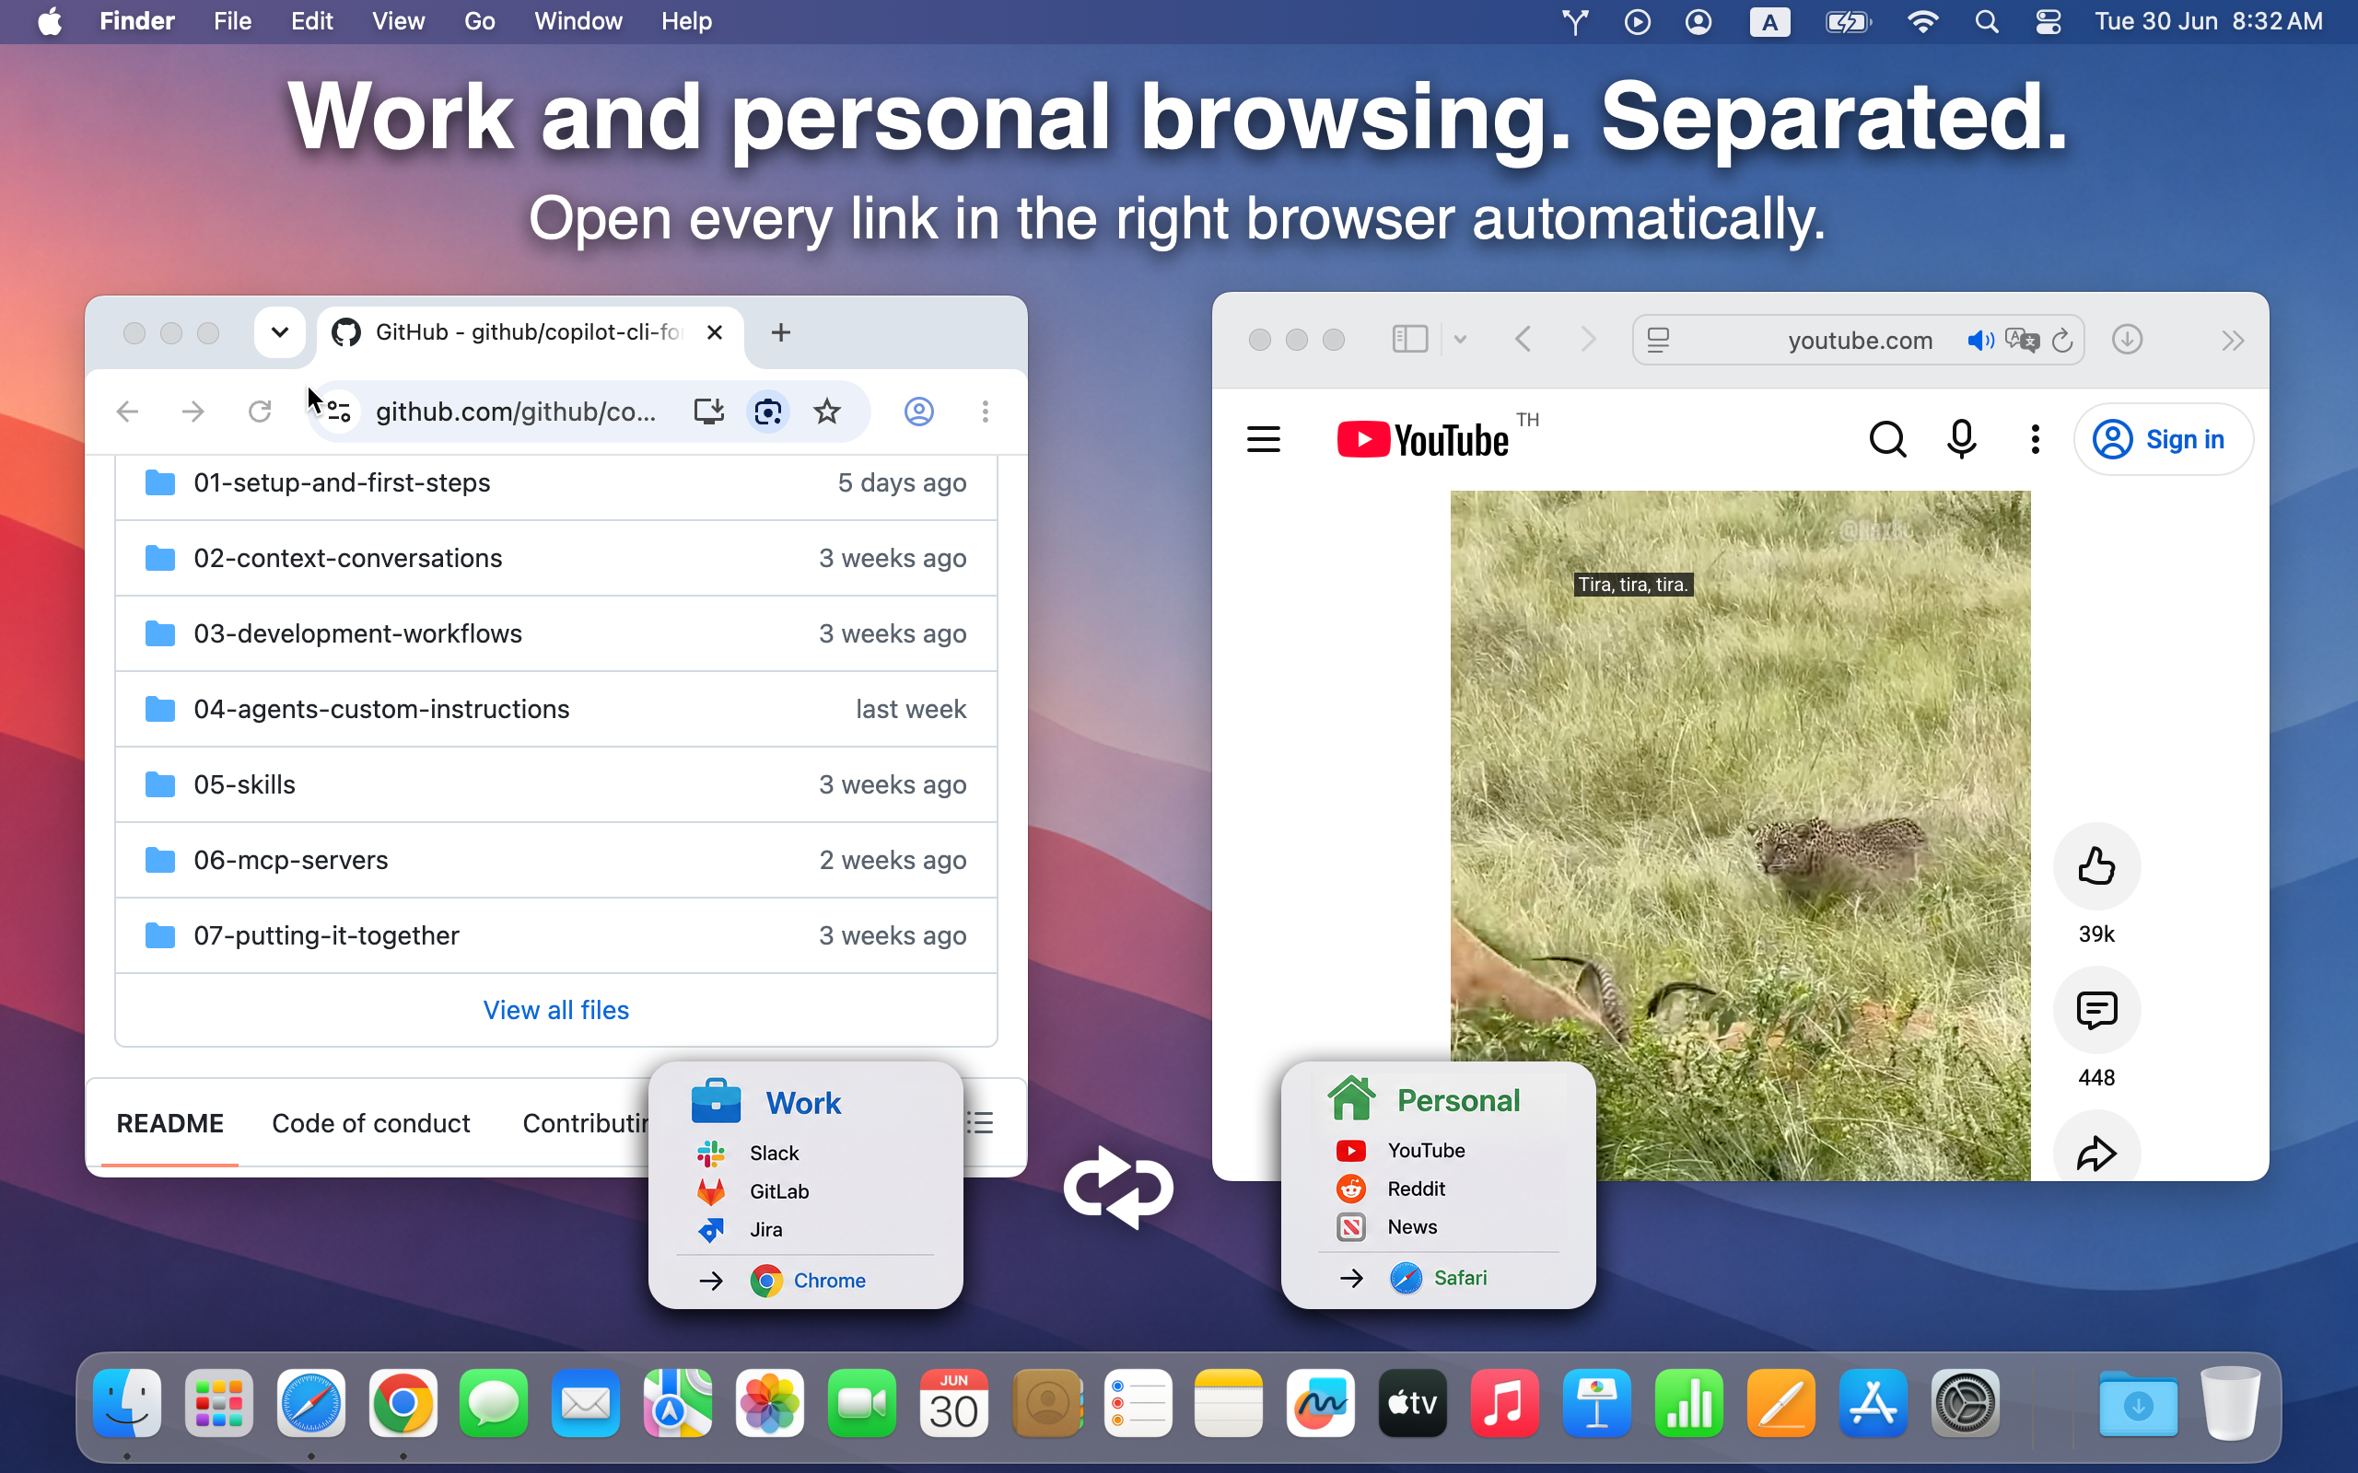Reload the GitHub page in Chrome
2358x1473 pixels.
pyautogui.click(x=259, y=412)
